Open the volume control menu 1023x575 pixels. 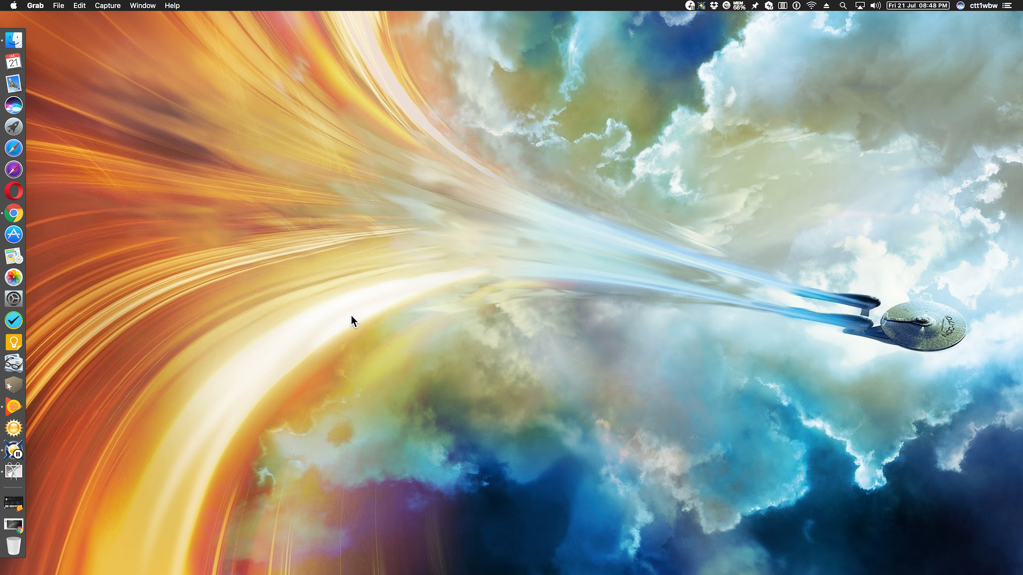pyautogui.click(x=875, y=5)
